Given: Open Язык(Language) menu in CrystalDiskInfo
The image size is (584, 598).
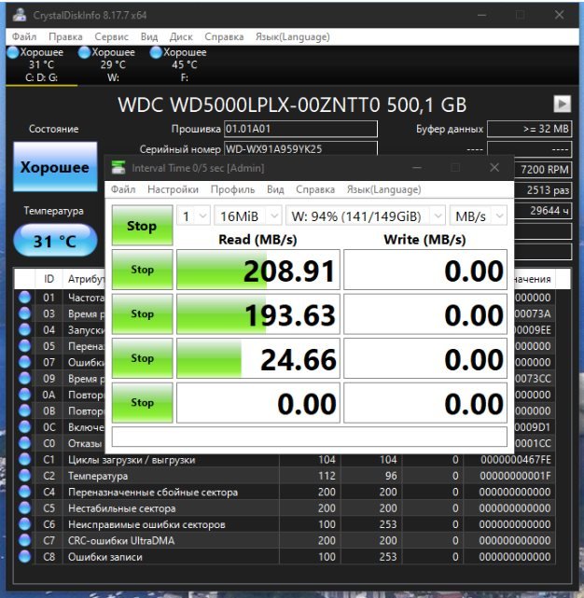Looking at the screenshot, I should pos(293,36).
